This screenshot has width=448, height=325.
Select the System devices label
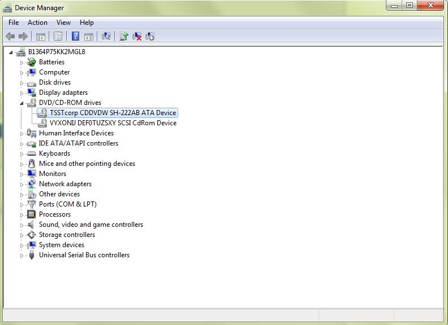pyautogui.click(x=62, y=245)
